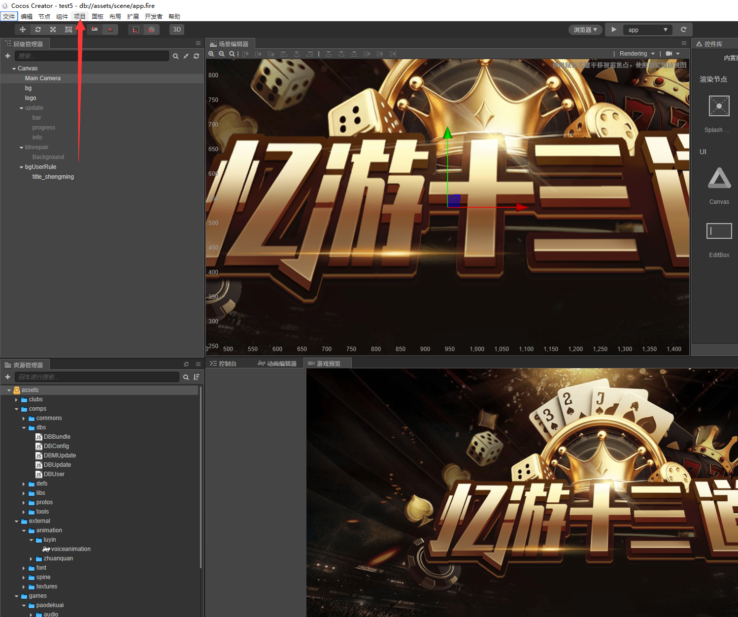Open the 文件 menu

pyautogui.click(x=9, y=16)
